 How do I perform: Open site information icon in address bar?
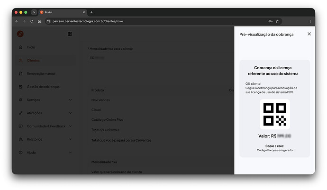(48, 21)
